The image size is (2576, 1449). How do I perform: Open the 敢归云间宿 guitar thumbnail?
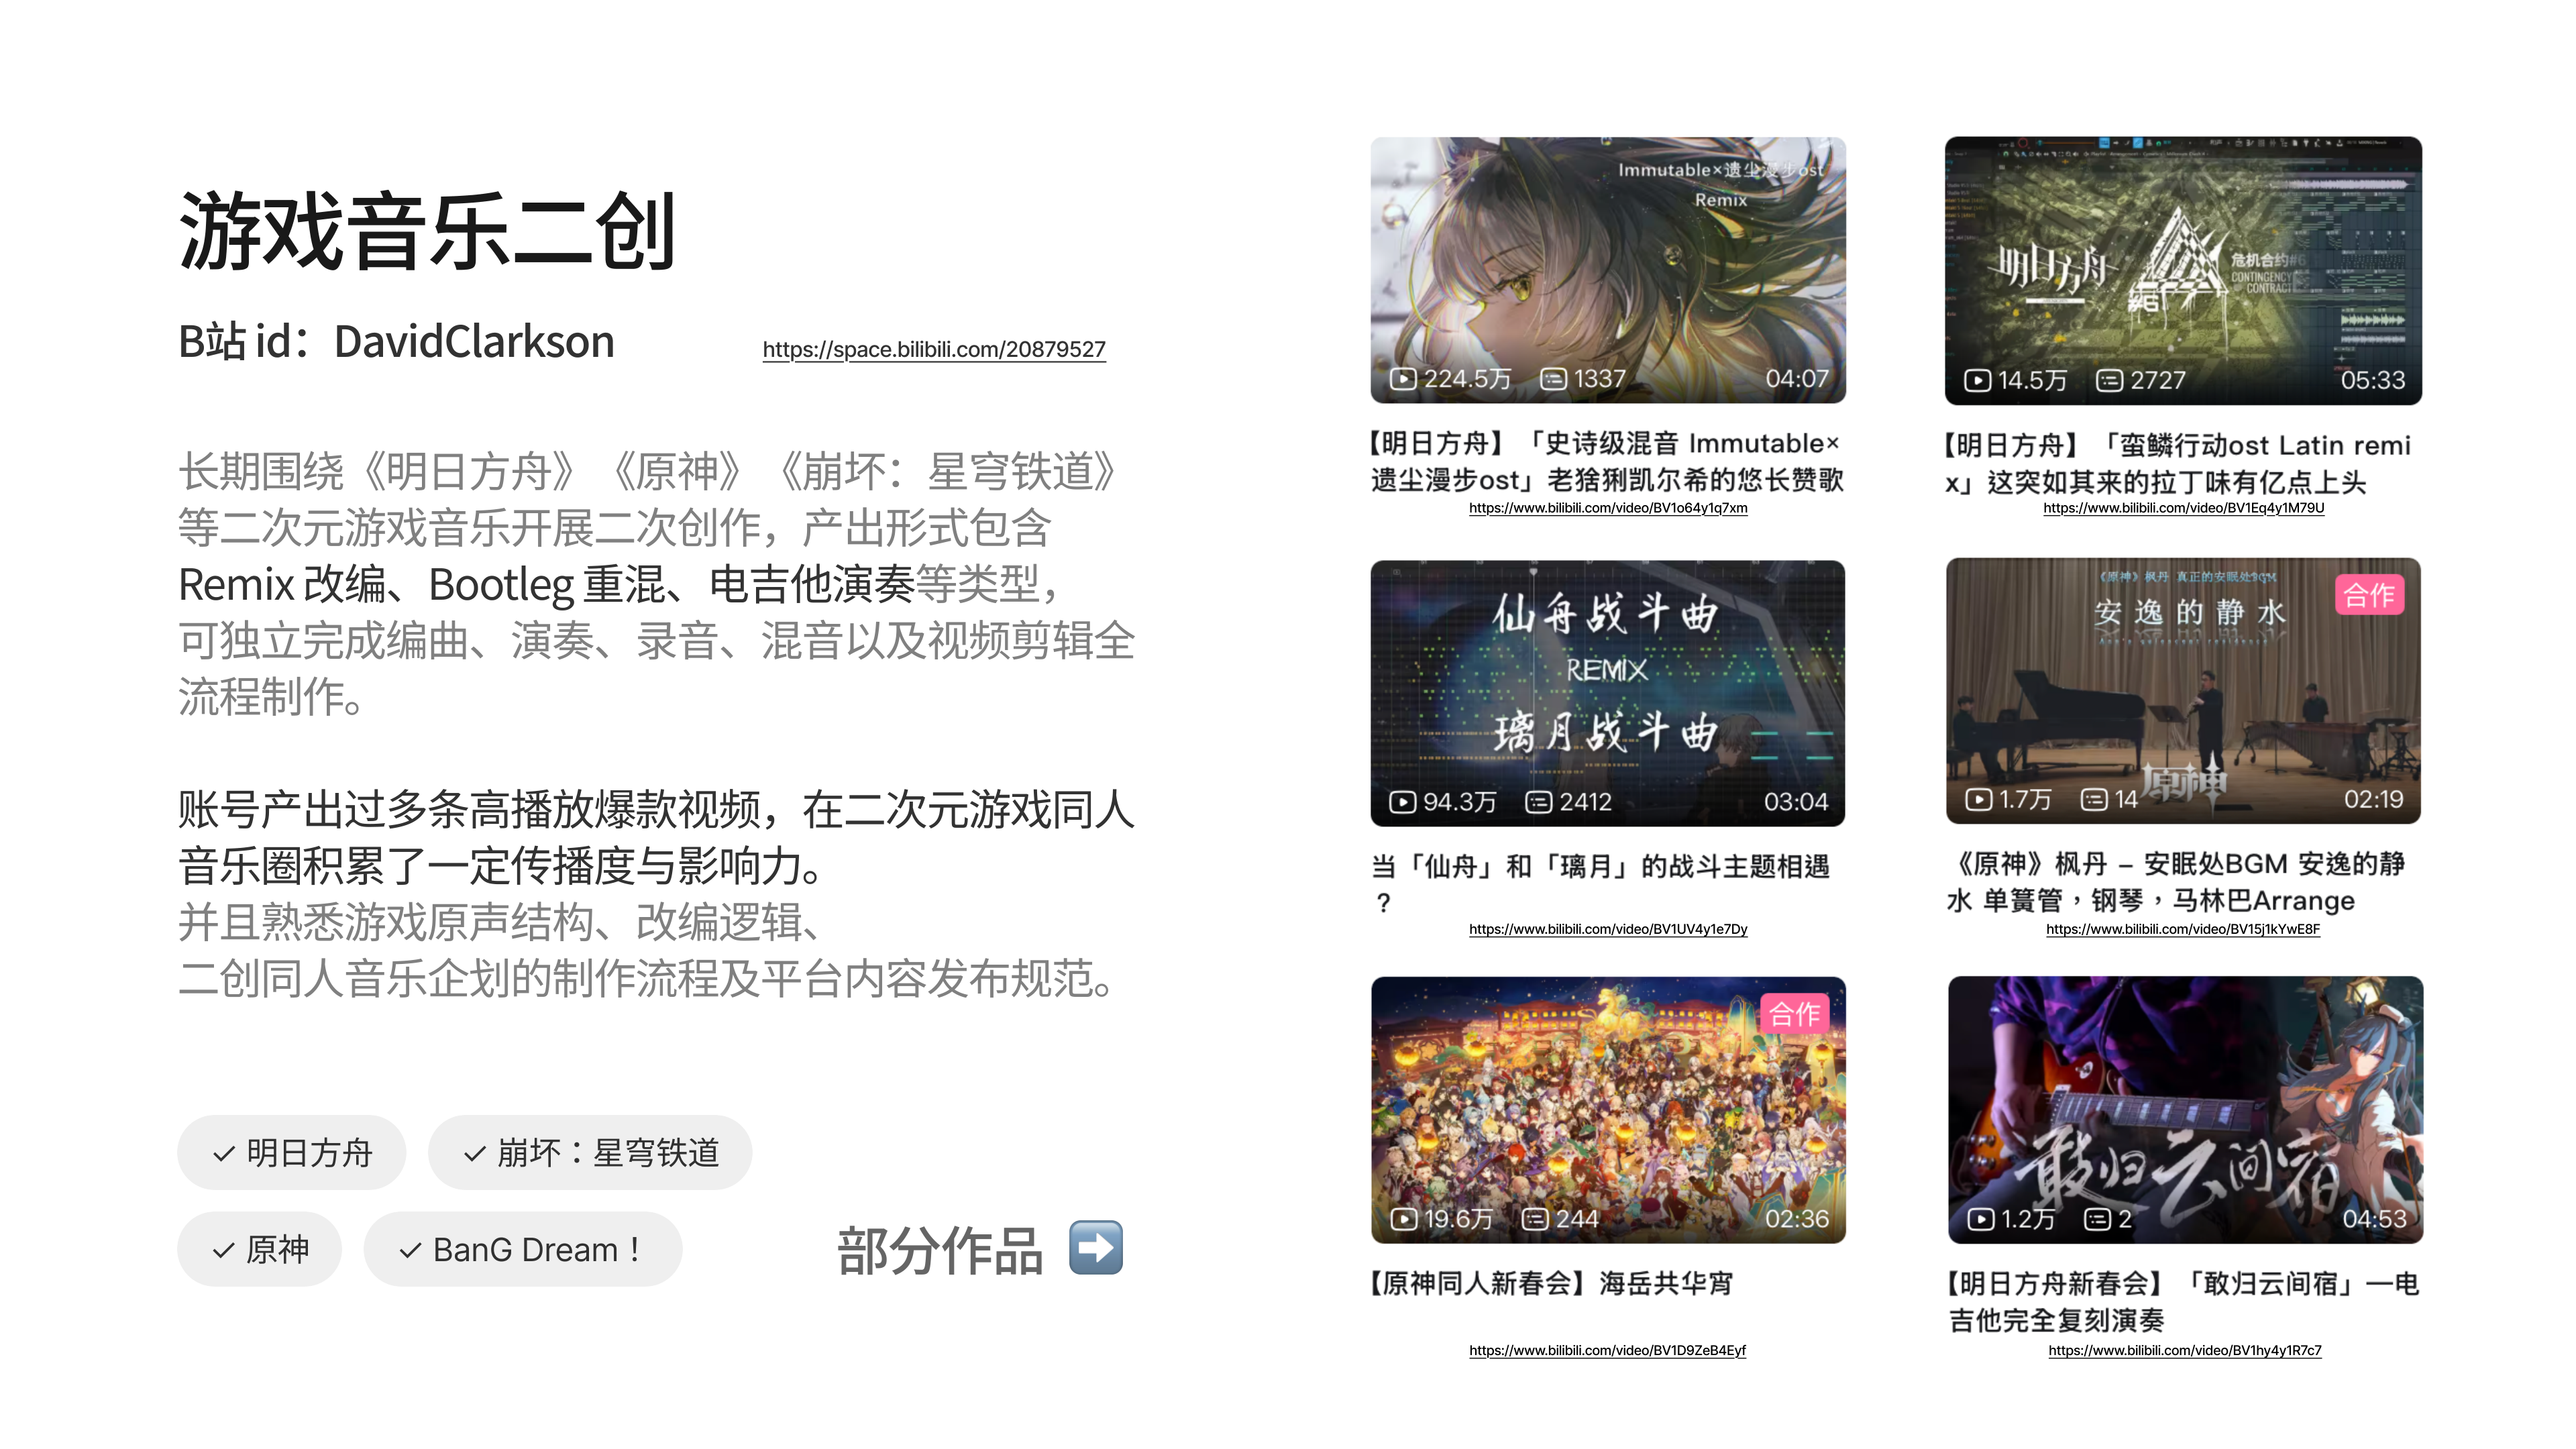pos(2185,1110)
